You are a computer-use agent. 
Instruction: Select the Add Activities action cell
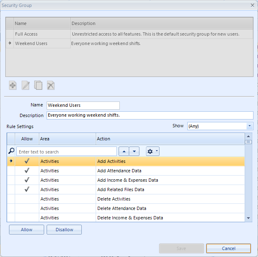pos(170,161)
